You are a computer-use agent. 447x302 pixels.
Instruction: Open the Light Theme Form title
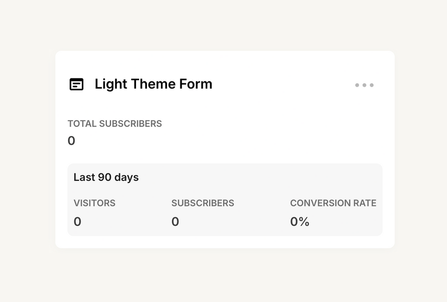(153, 84)
